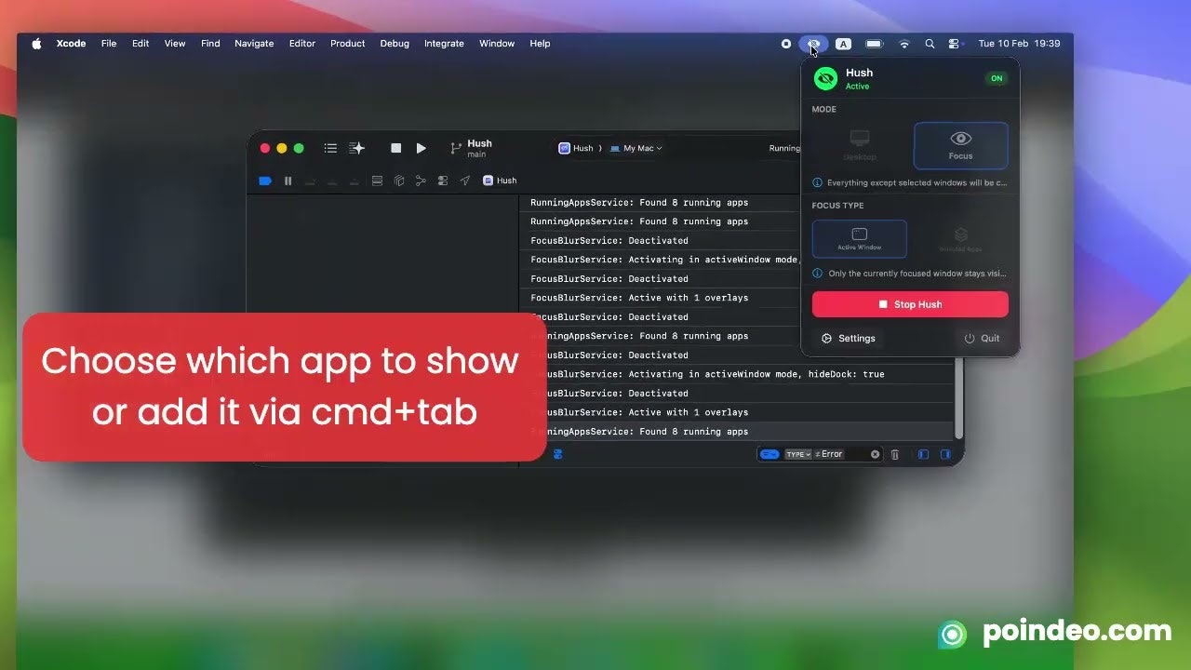Open the Debug menu in menu bar
The height and width of the screenshot is (670, 1191).
(x=395, y=44)
